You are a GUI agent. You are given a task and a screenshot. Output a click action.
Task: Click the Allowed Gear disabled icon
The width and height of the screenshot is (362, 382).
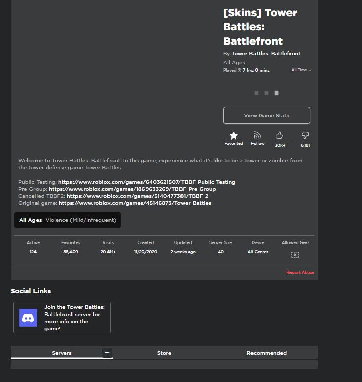pyautogui.click(x=295, y=255)
